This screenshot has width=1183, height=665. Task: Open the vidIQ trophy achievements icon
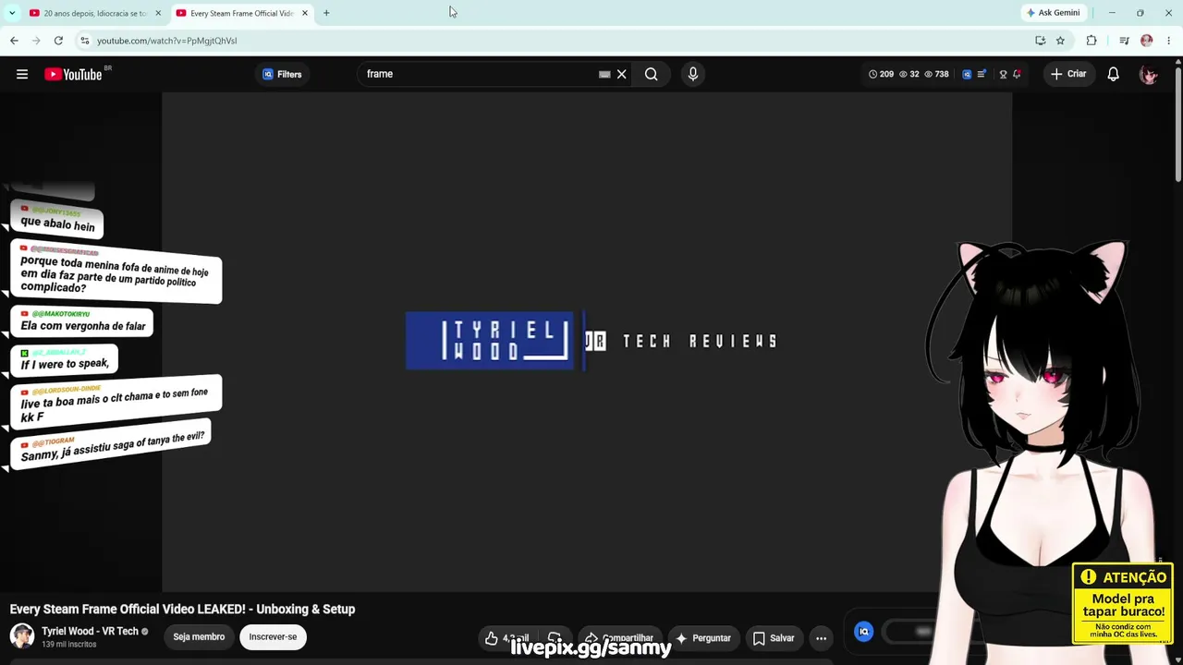[x=1003, y=74]
